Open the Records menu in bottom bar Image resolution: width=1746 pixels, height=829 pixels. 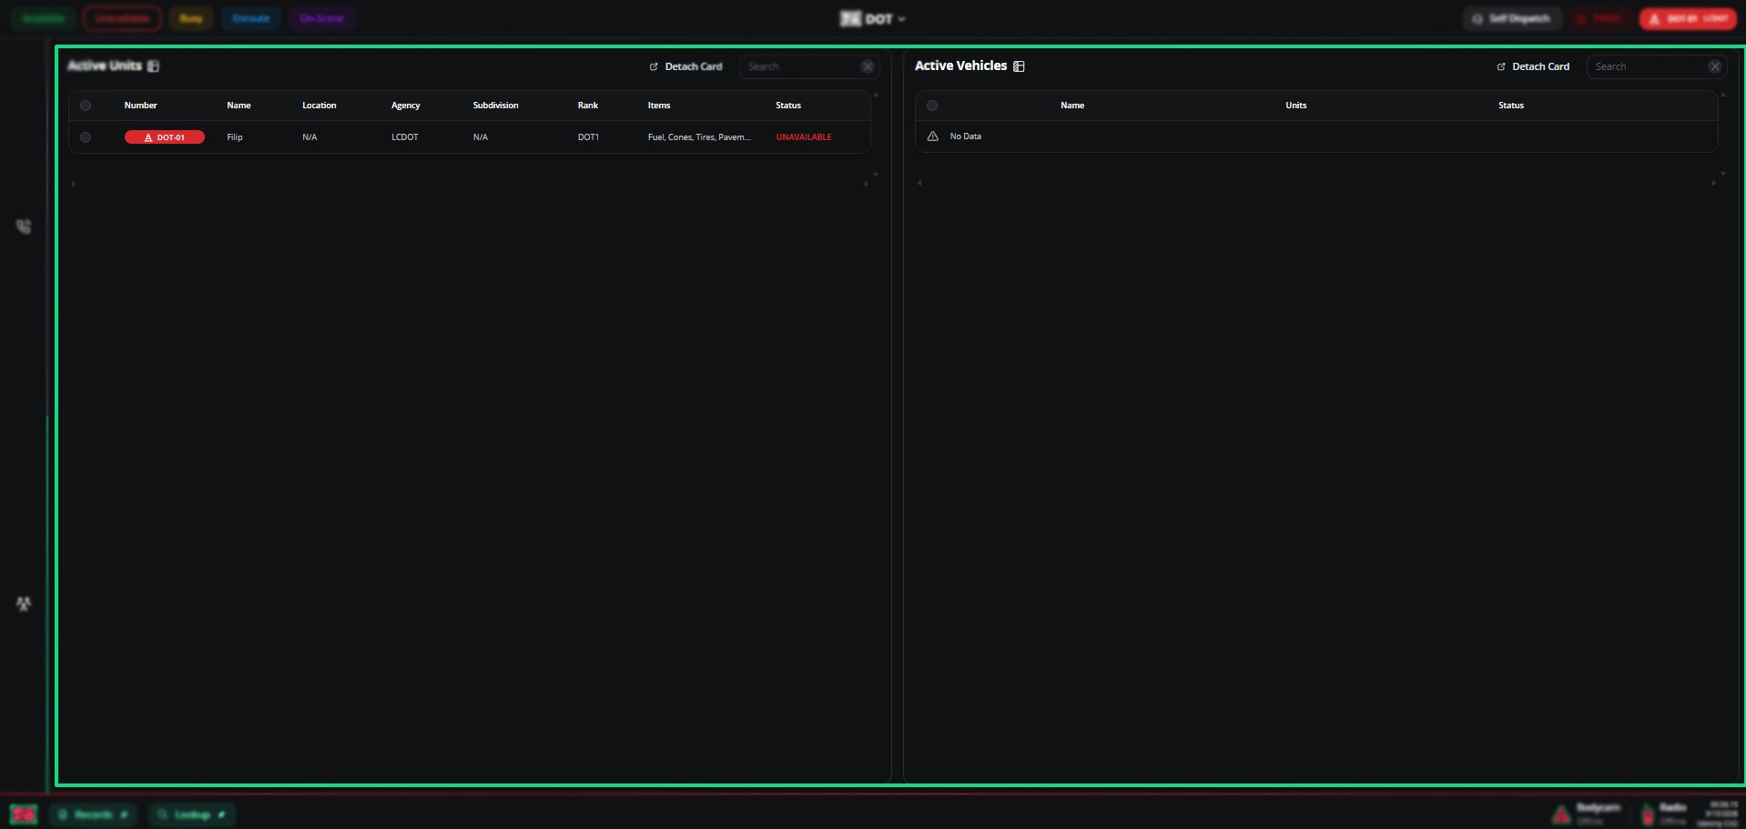[x=92, y=814]
